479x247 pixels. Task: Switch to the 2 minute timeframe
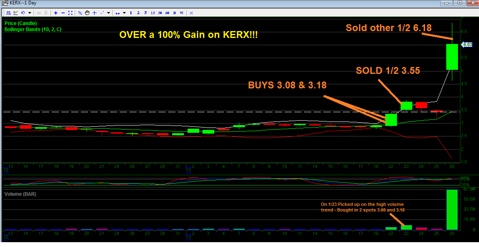coord(138,13)
